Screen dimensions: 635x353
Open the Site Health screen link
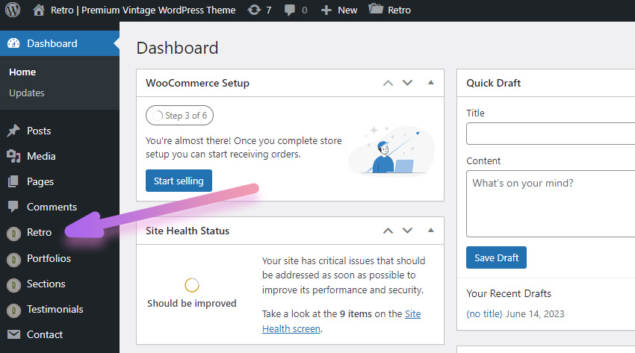point(341,321)
